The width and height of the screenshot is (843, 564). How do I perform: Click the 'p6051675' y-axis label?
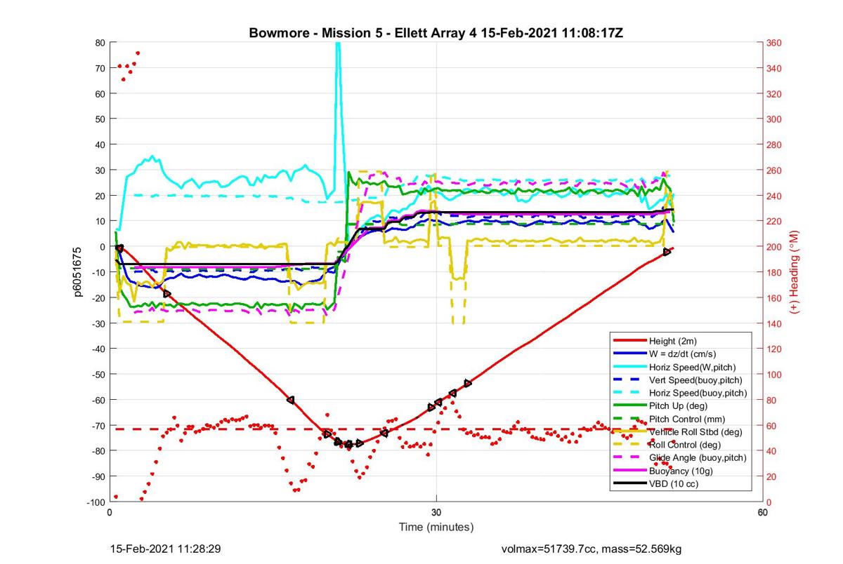click(x=79, y=271)
